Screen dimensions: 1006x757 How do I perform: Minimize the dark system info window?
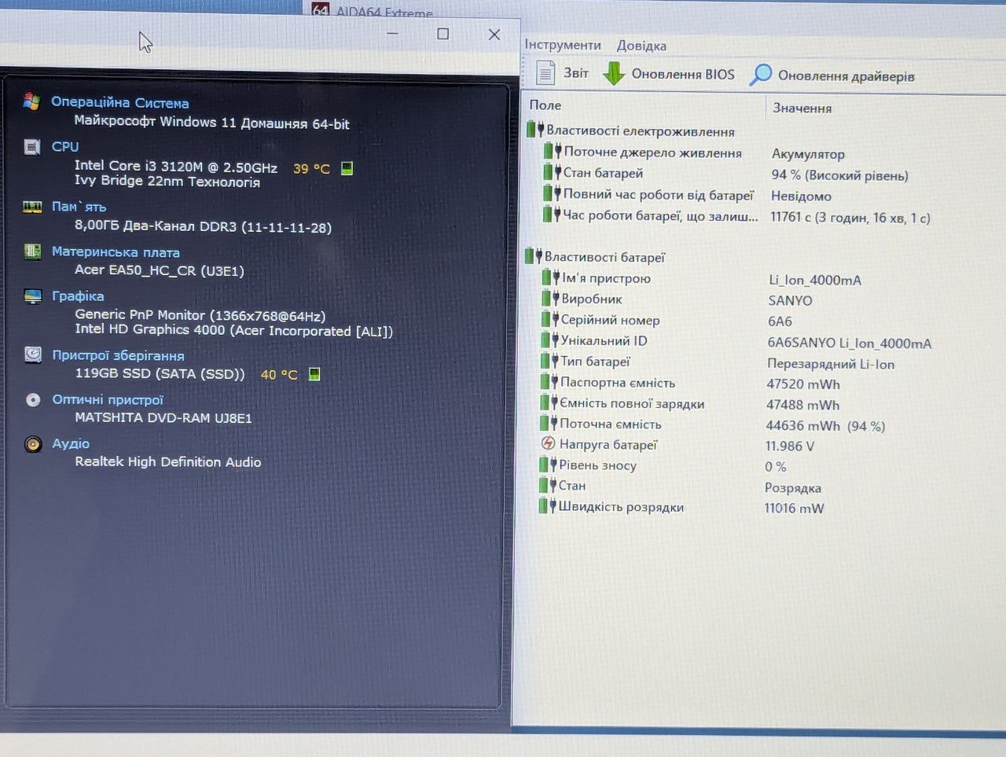(393, 33)
